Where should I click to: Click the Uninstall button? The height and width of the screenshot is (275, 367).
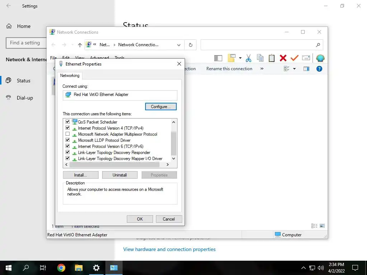(120, 175)
